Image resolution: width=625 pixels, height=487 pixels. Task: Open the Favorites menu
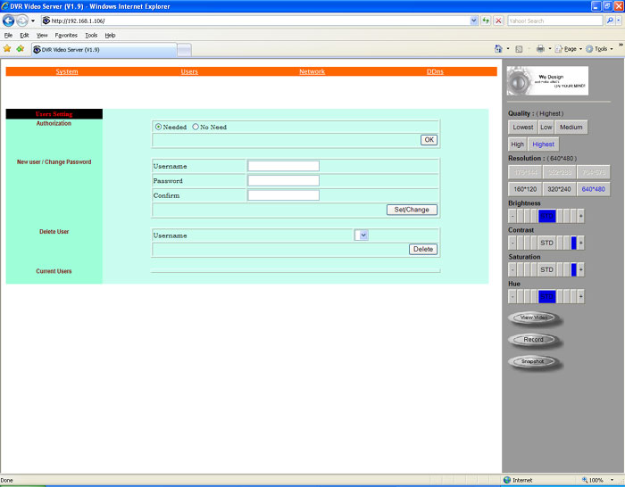[x=66, y=35]
